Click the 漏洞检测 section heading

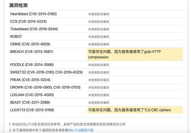point(18,6)
